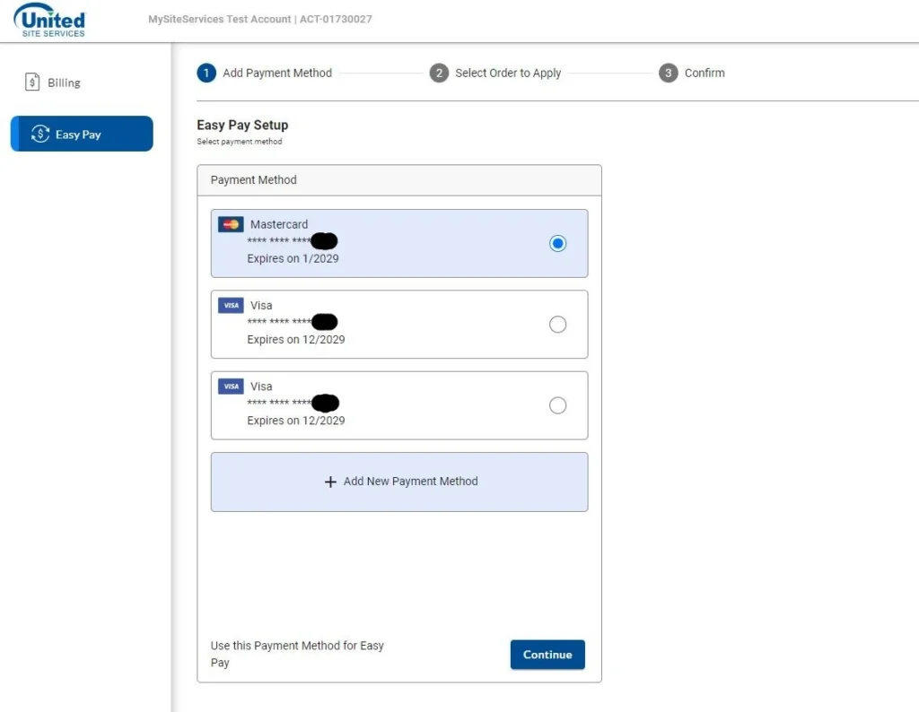Image resolution: width=919 pixels, height=712 pixels.
Task: Select the Mastercard radio button
Action: pyautogui.click(x=558, y=243)
